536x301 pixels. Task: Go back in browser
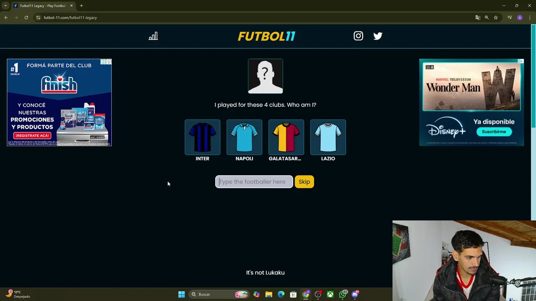coord(6,18)
